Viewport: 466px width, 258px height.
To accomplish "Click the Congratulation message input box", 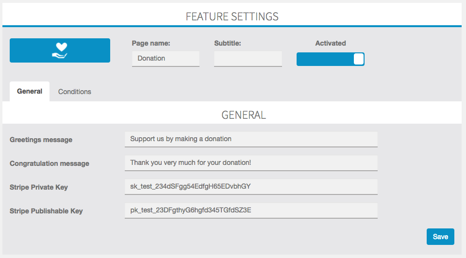I will click(251, 163).
